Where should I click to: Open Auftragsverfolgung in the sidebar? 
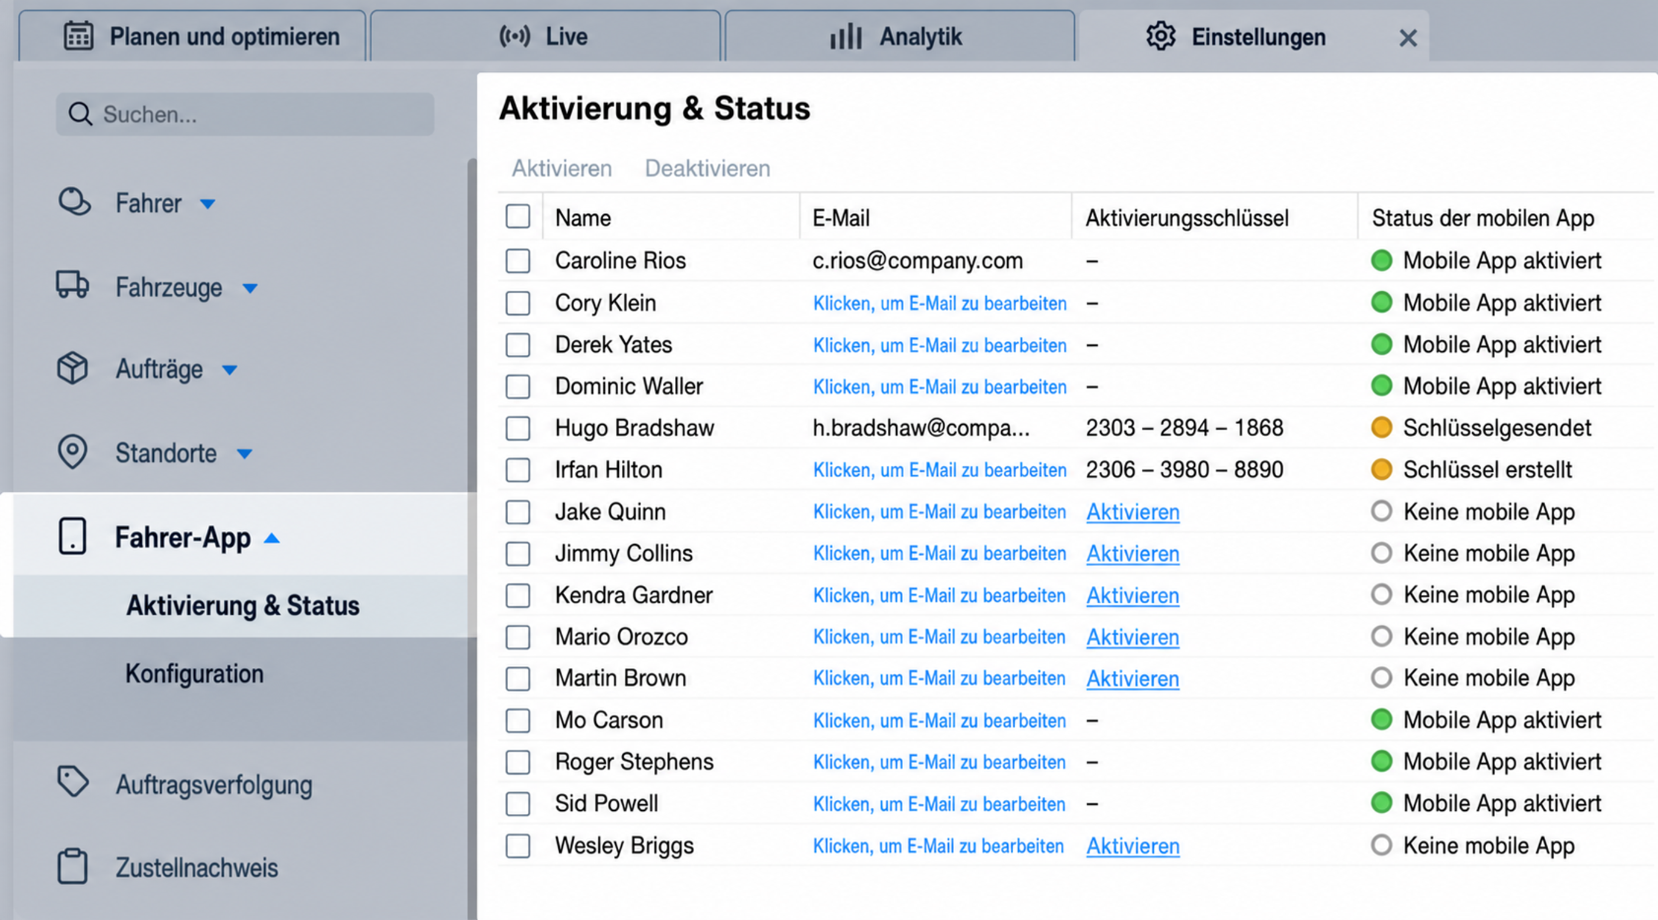coord(214,785)
